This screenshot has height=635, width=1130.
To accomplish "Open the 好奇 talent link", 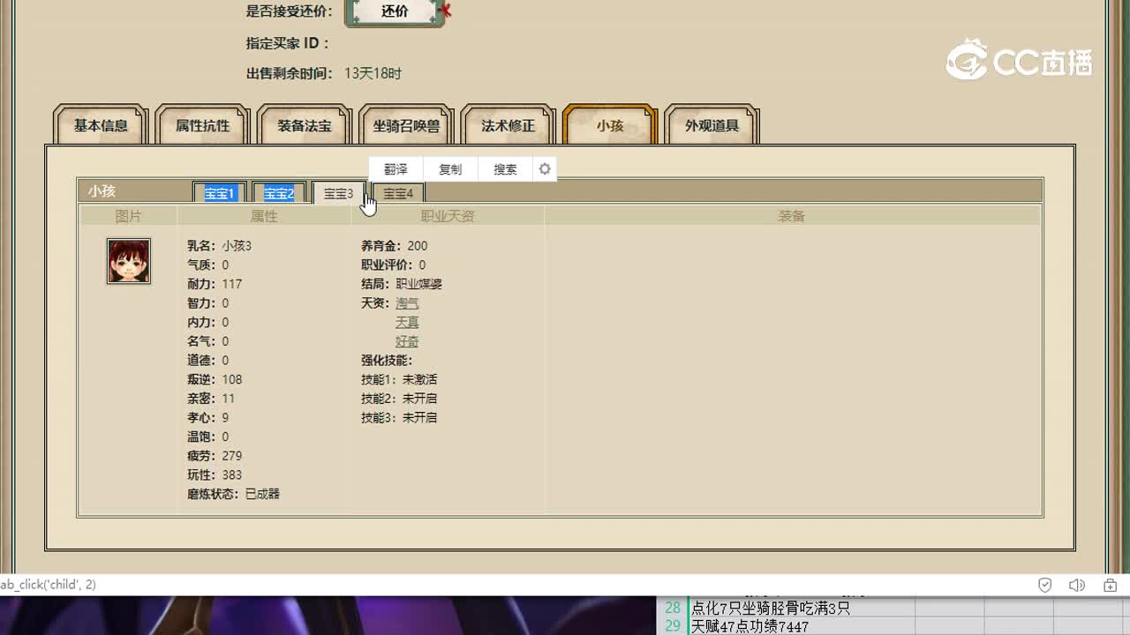I will (407, 341).
